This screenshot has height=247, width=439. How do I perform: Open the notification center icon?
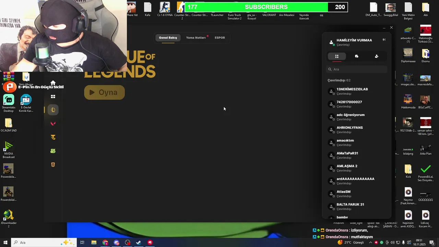432,243
